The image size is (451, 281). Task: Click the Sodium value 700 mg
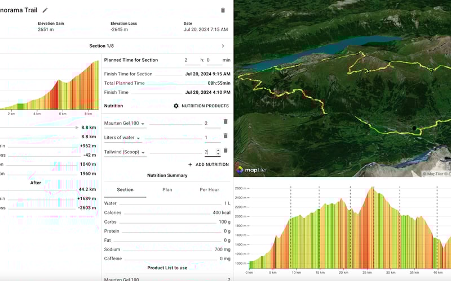222,250
